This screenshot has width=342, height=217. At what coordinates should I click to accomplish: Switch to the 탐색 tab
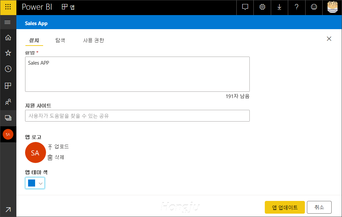[x=60, y=41]
